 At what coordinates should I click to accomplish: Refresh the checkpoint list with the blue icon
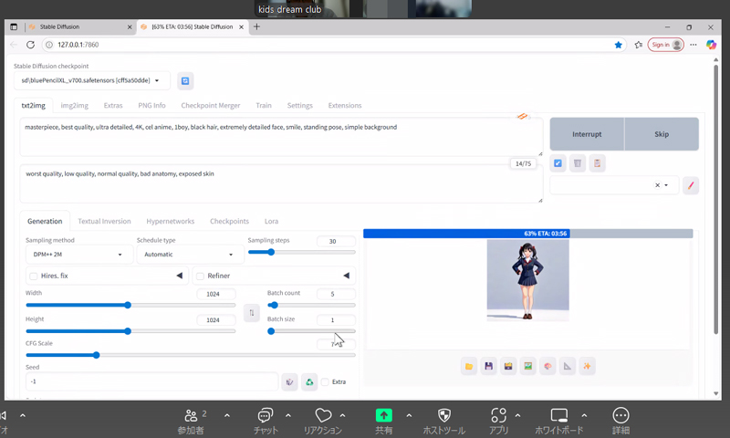[x=185, y=81]
